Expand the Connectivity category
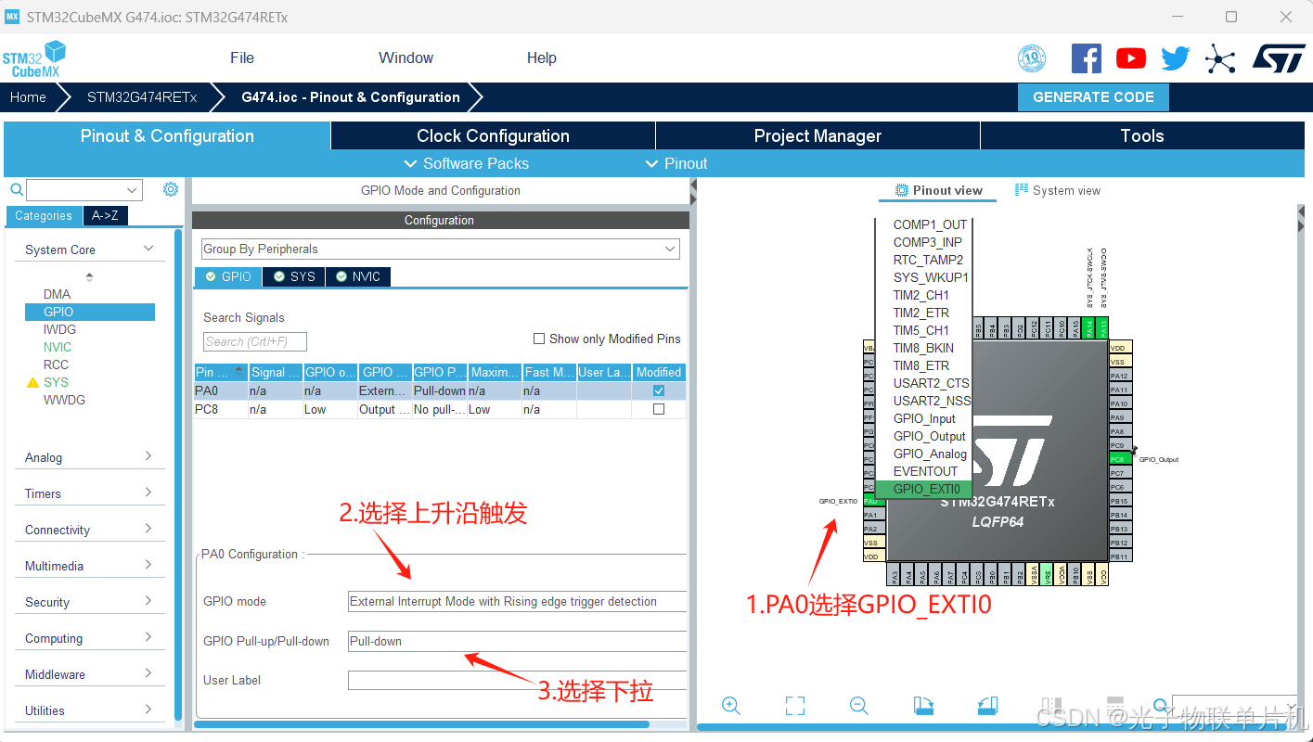The width and height of the screenshot is (1313, 742). [x=148, y=529]
